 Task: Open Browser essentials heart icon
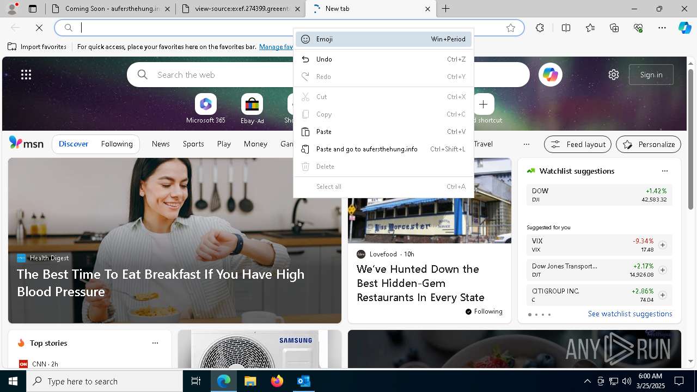[638, 28]
